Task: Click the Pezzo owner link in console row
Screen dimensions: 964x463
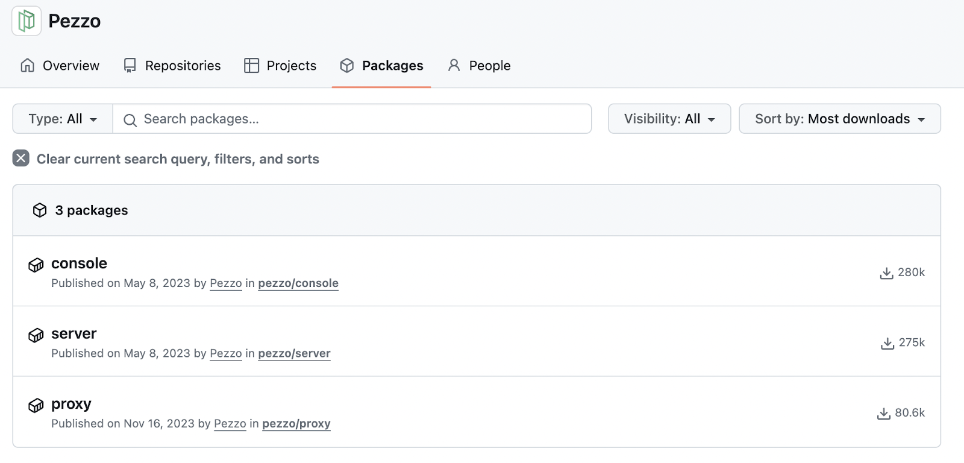Action: 226,283
